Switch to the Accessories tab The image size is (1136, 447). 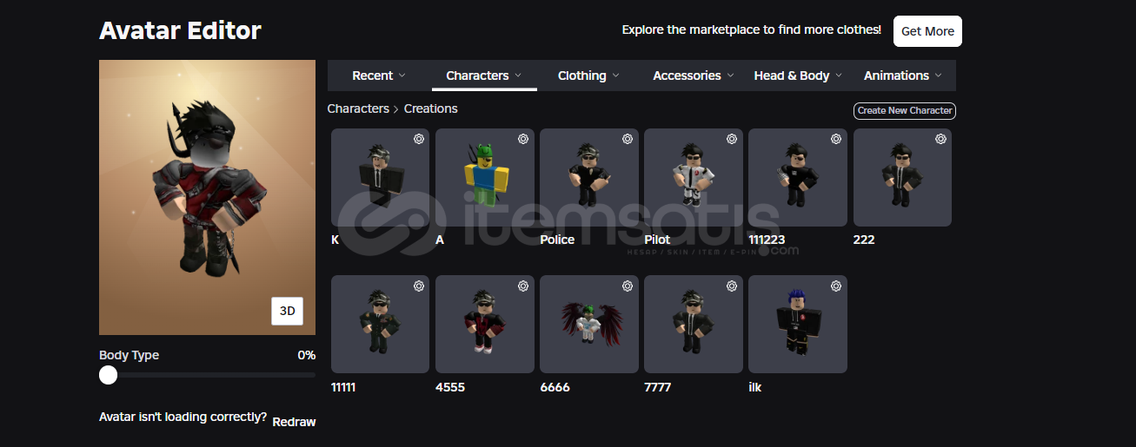click(694, 76)
